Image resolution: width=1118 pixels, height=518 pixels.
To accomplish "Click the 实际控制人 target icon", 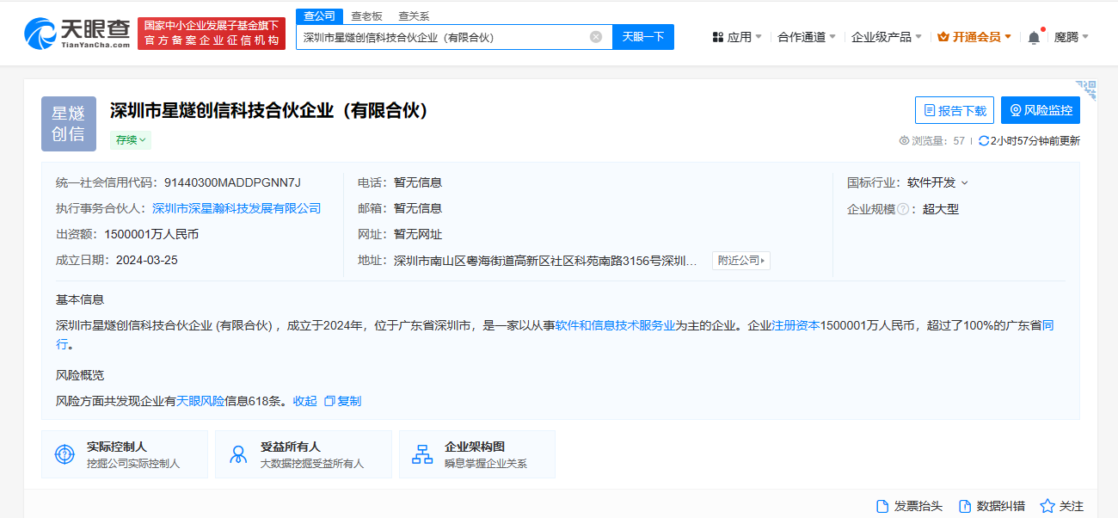I will coord(64,454).
